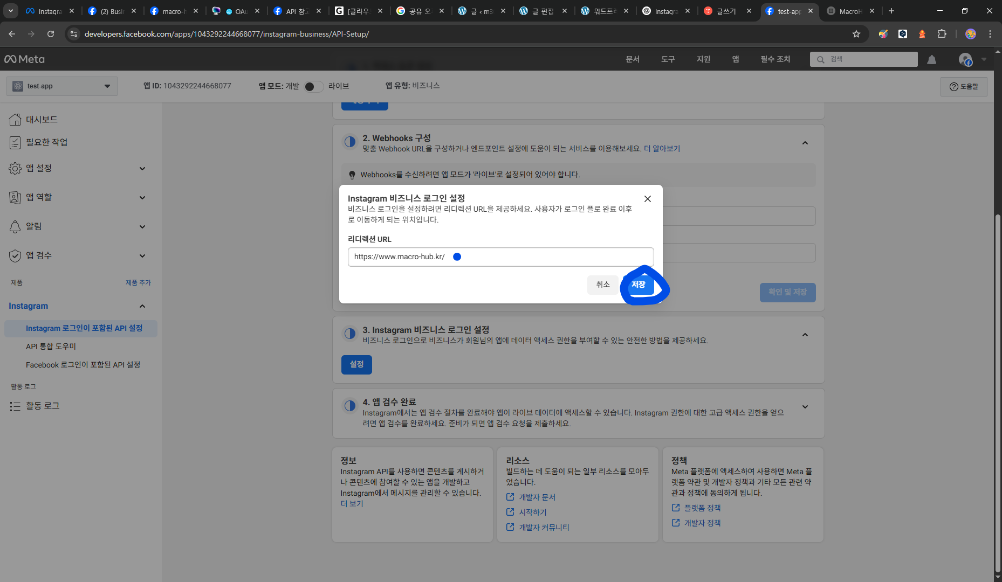Click the site info icon in address bar

click(x=74, y=34)
